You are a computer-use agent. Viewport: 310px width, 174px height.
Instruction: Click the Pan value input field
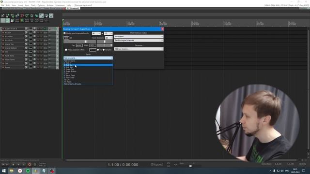tap(79, 45)
